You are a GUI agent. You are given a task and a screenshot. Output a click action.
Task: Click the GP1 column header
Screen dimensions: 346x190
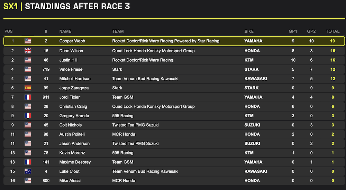tap(293, 31)
